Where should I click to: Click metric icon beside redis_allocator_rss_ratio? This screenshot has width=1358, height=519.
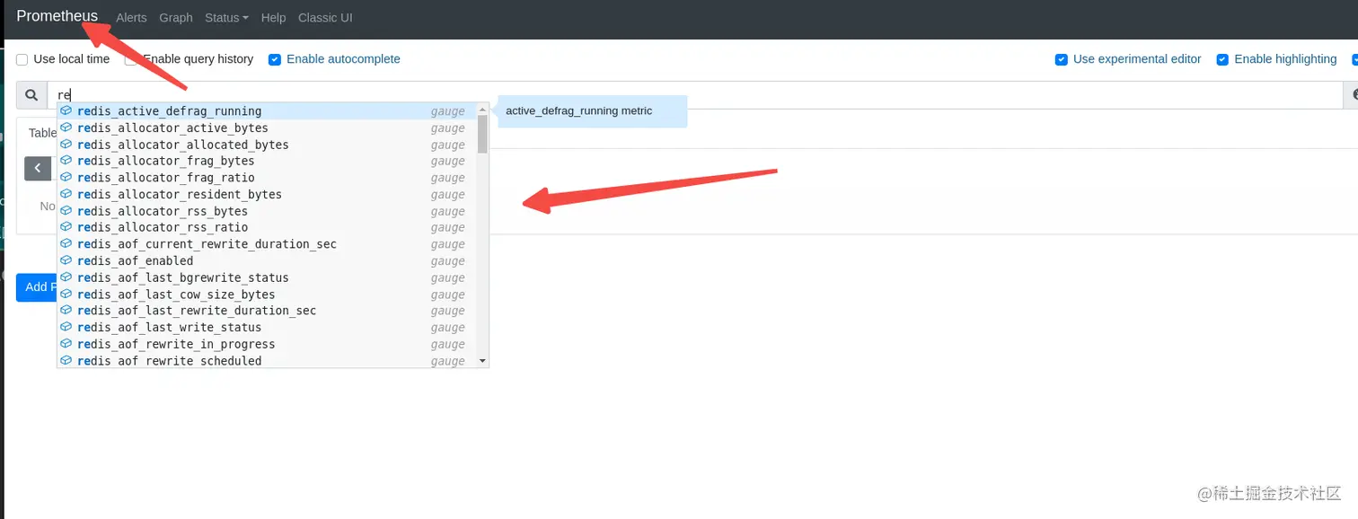[x=66, y=227]
